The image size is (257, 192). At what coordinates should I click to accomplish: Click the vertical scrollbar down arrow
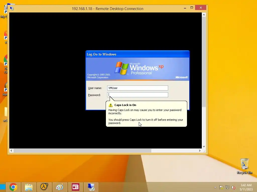pos(204,146)
